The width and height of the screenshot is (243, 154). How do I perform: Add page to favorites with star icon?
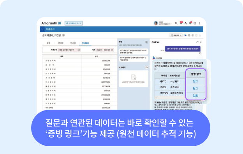click(200, 35)
